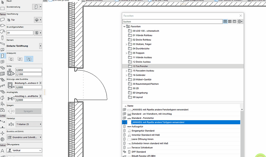
Task: Open Brüstung reference level arrow
Action: (x=40, y=83)
